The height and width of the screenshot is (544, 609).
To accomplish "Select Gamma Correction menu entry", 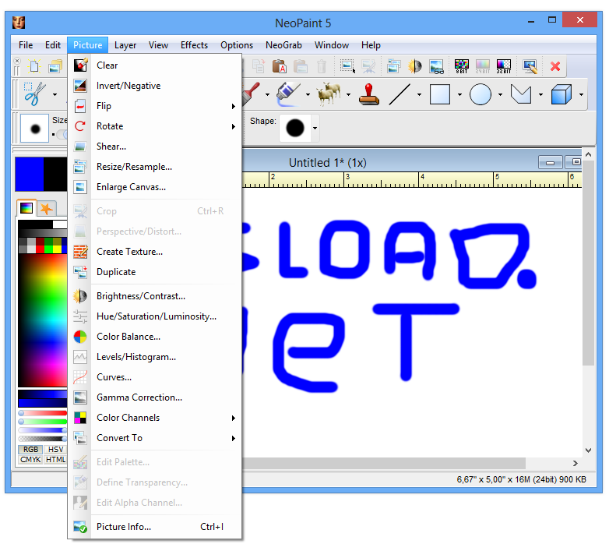I will coord(154,397).
